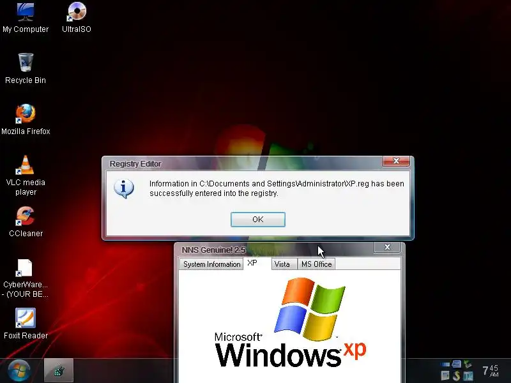This screenshot has height=383, width=511.
Task: Open the MS Office tab
Action: click(x=316, y=264)
